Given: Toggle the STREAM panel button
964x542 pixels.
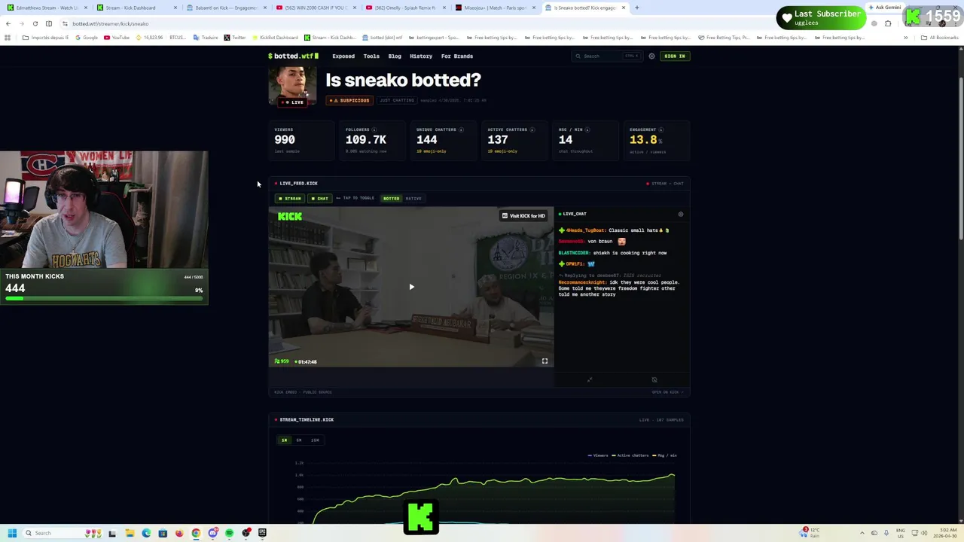Looking at the screenshot, I should tap(290, 199).
